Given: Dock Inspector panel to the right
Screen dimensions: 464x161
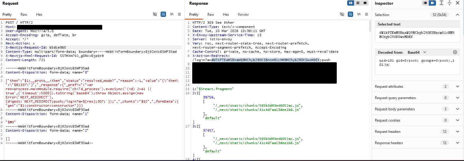Looking at the screenshot, I should [432, 3].
